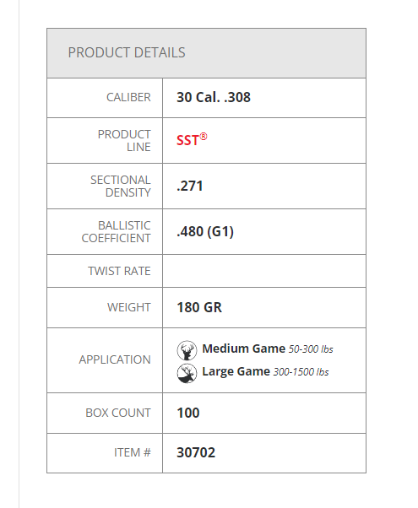Click the Large Game elk icon

pyautogui.click(x=187, y=373)
